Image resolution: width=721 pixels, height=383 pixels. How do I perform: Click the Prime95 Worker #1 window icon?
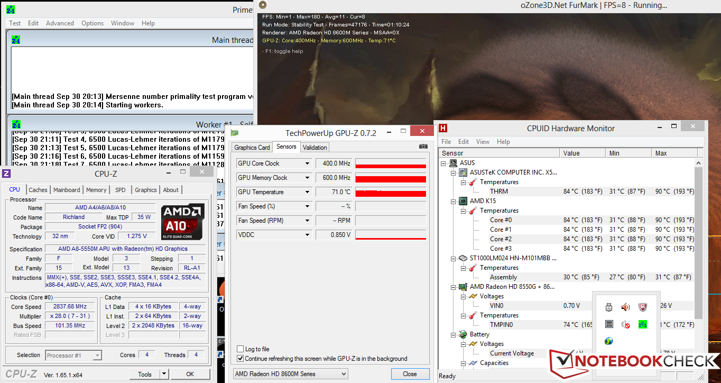[16, 124]
